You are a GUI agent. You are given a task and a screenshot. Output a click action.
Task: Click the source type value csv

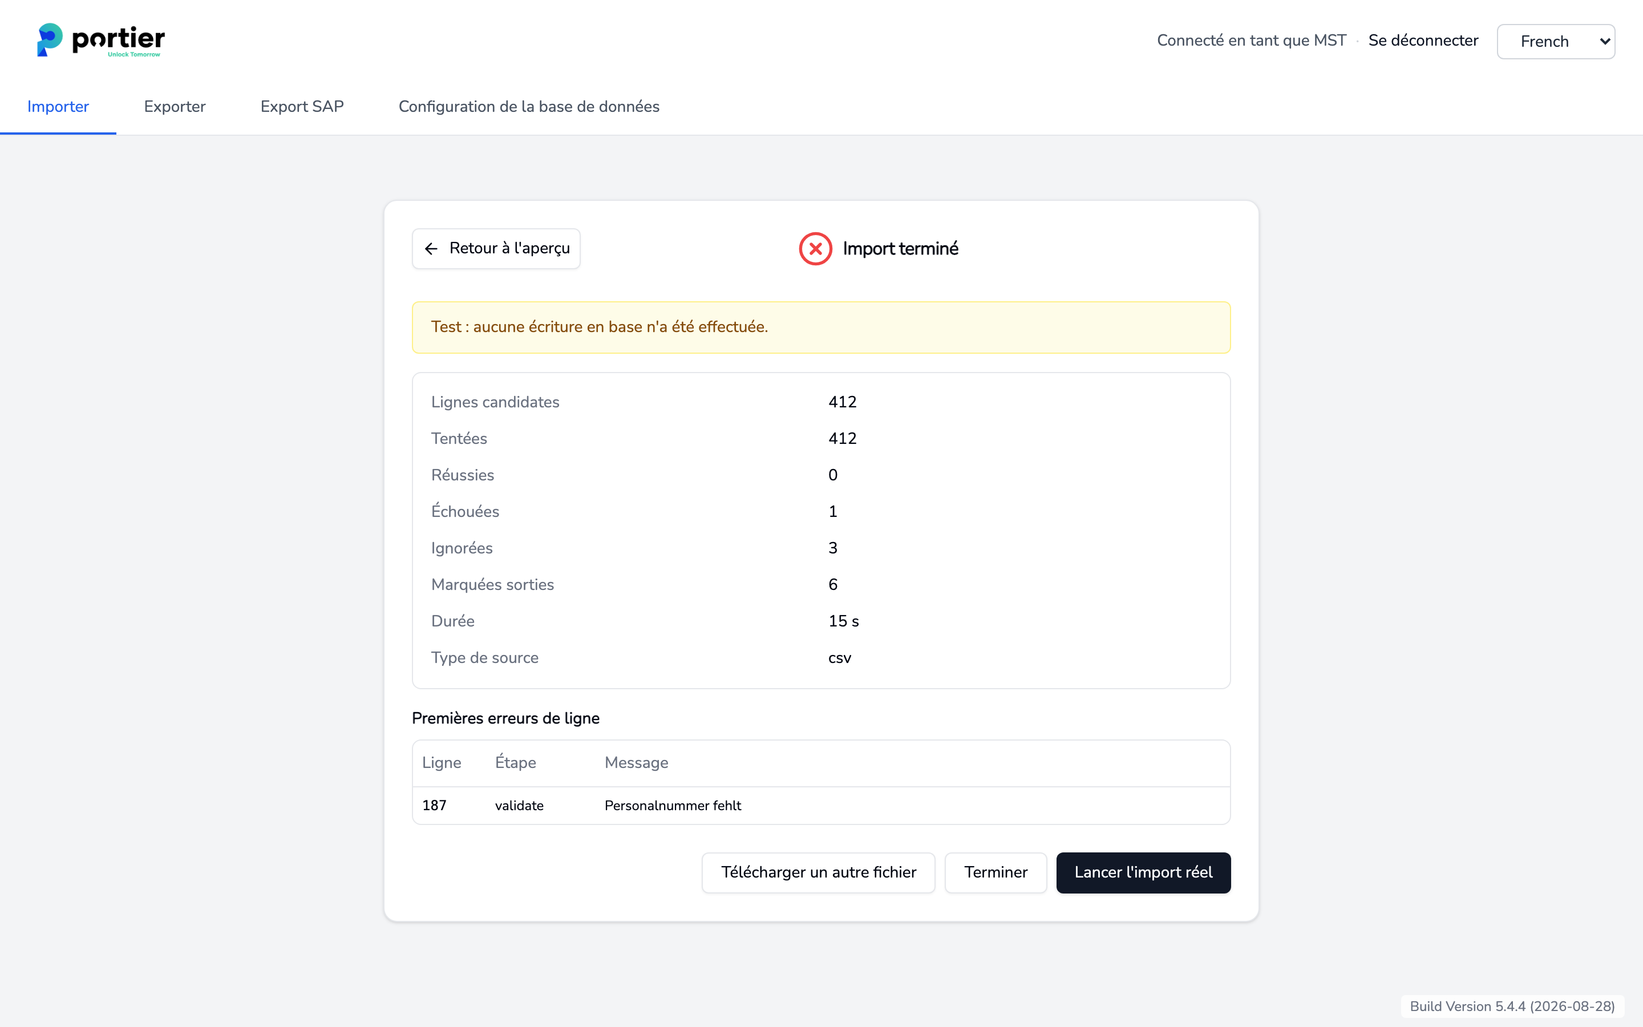(x=840, y=658)
